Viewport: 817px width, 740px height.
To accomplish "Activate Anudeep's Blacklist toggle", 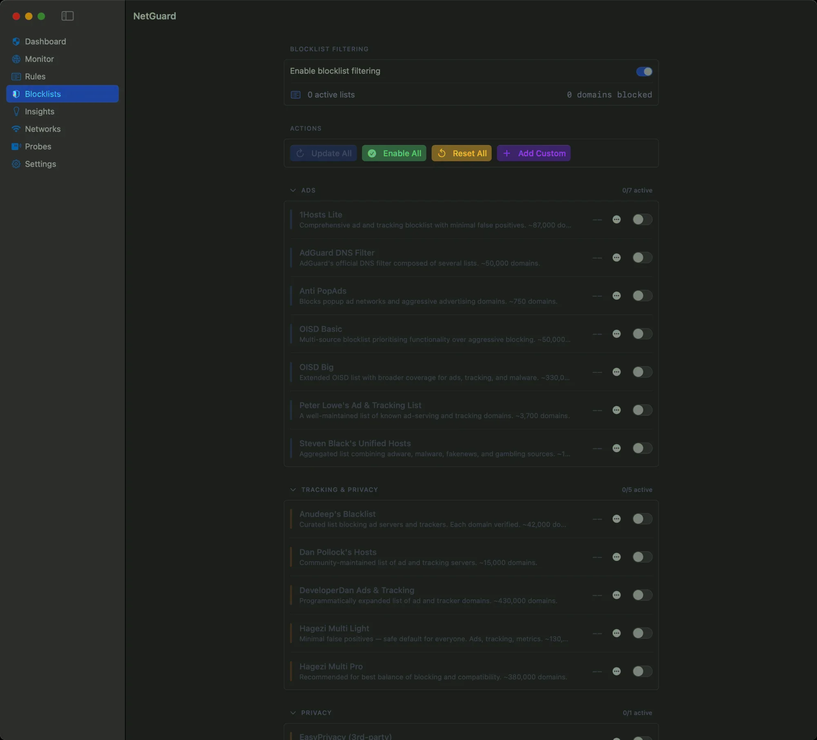I will tap(642, 519).
